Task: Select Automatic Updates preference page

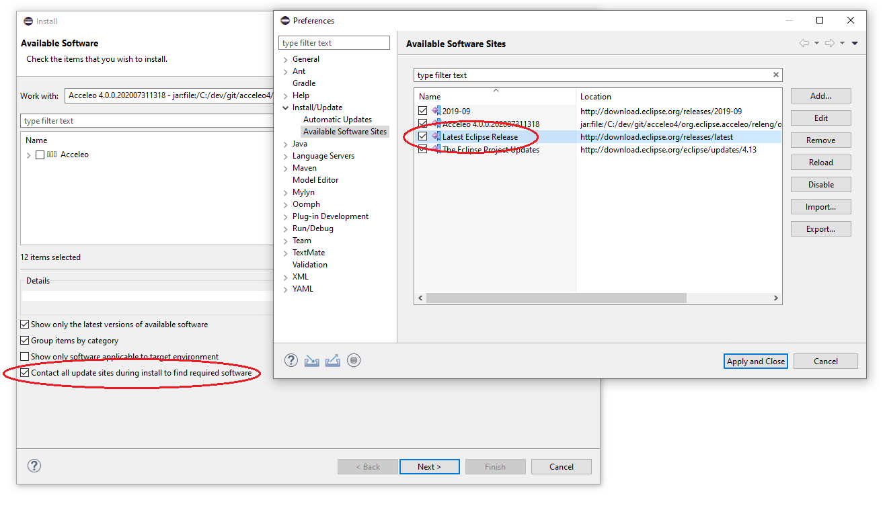Action: [337, 120]
